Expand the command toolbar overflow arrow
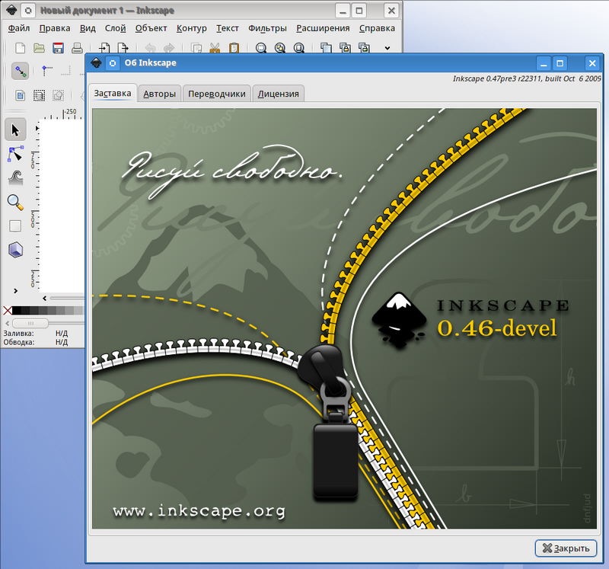 point(387,48)
